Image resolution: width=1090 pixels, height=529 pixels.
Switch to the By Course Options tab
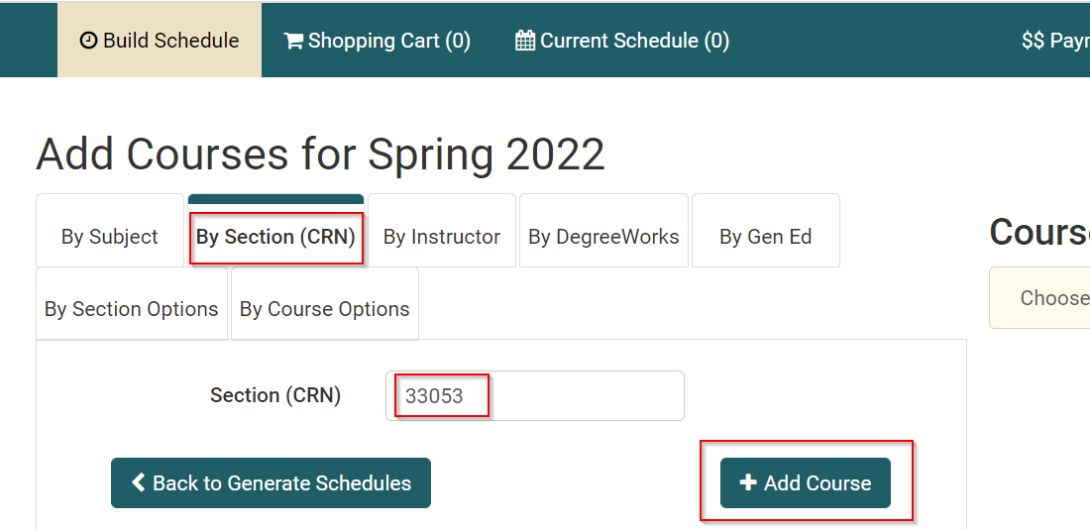(325, 309)
